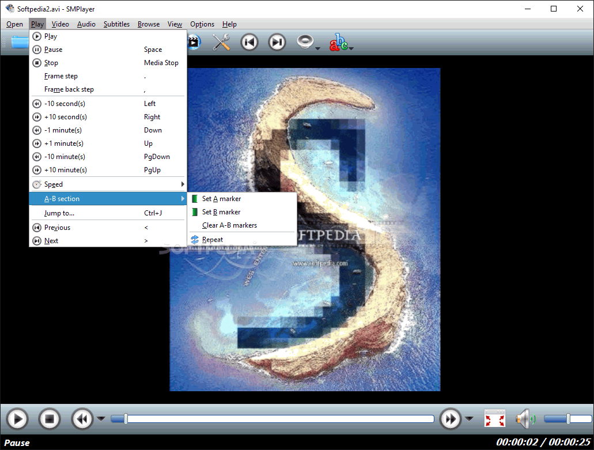This screenshot has height=450, width=594.
Task: Choose Stop in the Play menu
Action: point(108,63)
